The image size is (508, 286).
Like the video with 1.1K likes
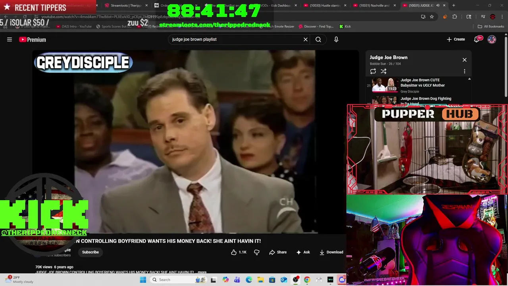coord(239,252)
